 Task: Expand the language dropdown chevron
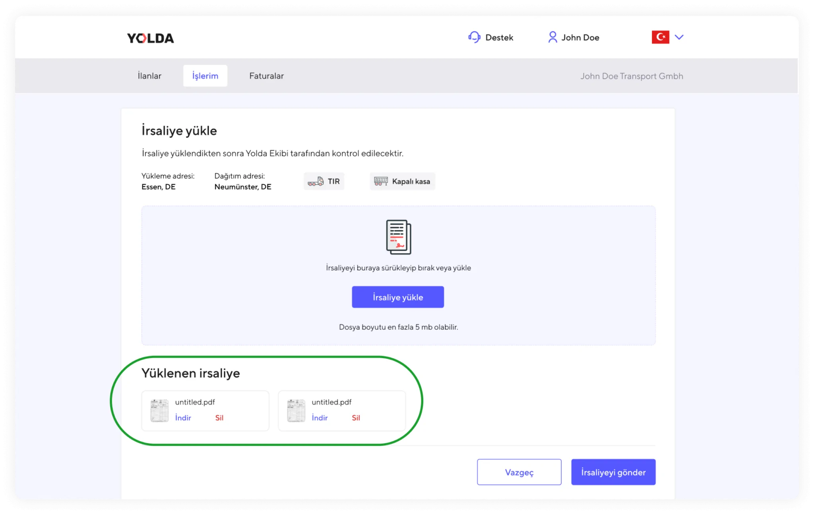[x=679, y=37]
